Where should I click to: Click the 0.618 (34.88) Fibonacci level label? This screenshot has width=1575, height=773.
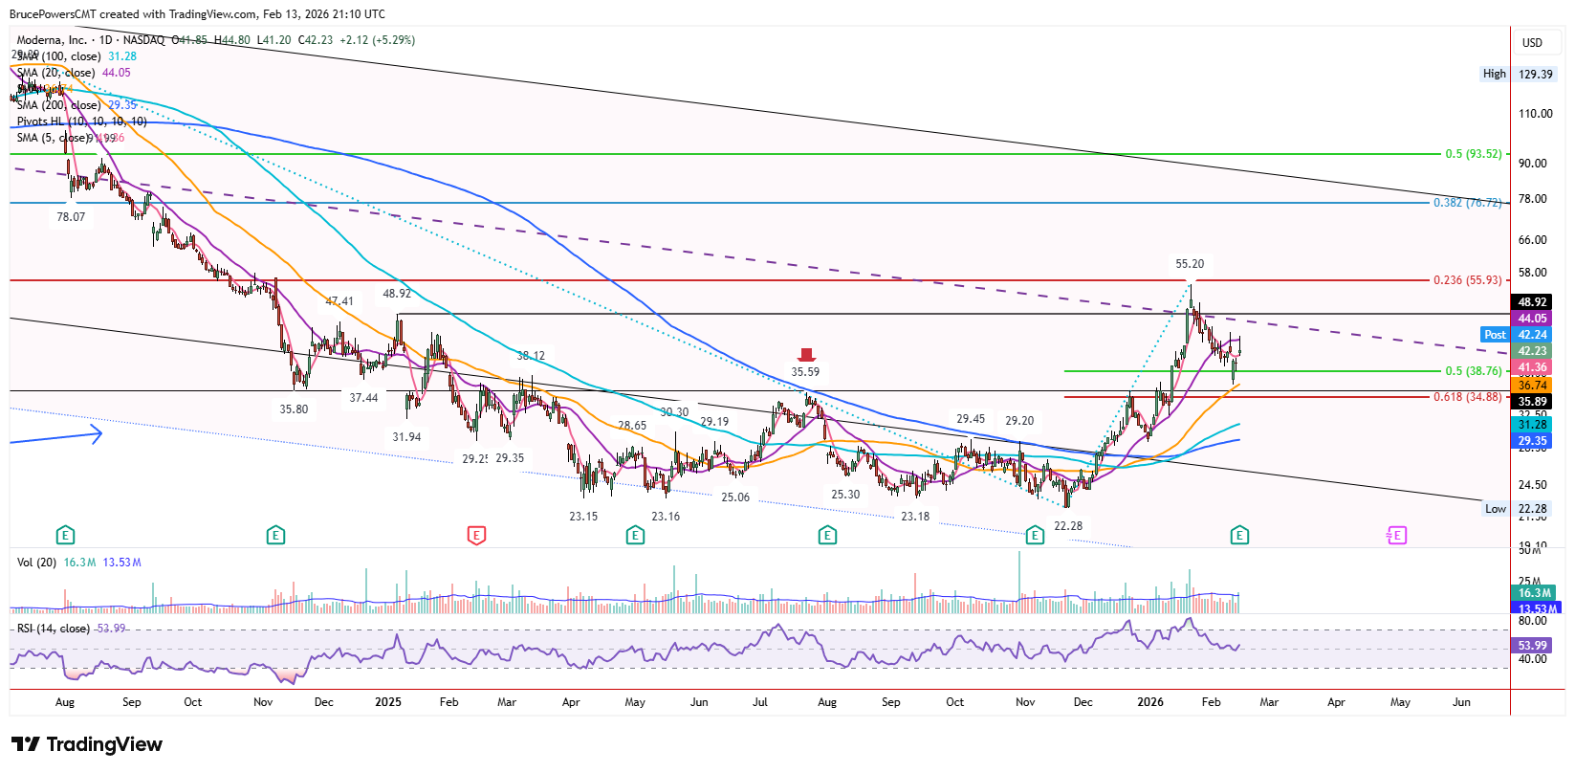point(1468,397)
